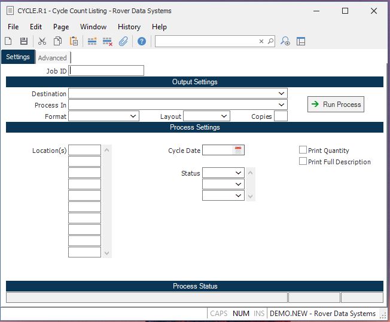Click the Job ID input field
This screenshot has height=322, width=390.
point(106,70)
